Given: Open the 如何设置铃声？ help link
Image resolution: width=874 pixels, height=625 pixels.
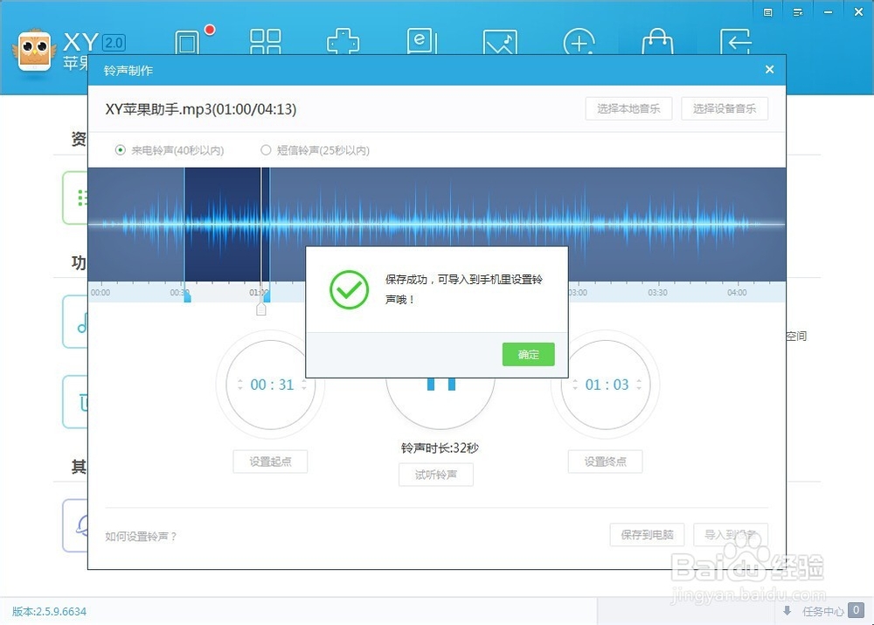Looking at the screenshot, I should [x=141, y=537].
